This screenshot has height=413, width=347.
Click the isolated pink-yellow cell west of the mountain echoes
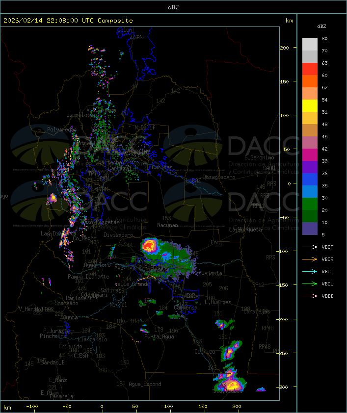click(52, 198)
